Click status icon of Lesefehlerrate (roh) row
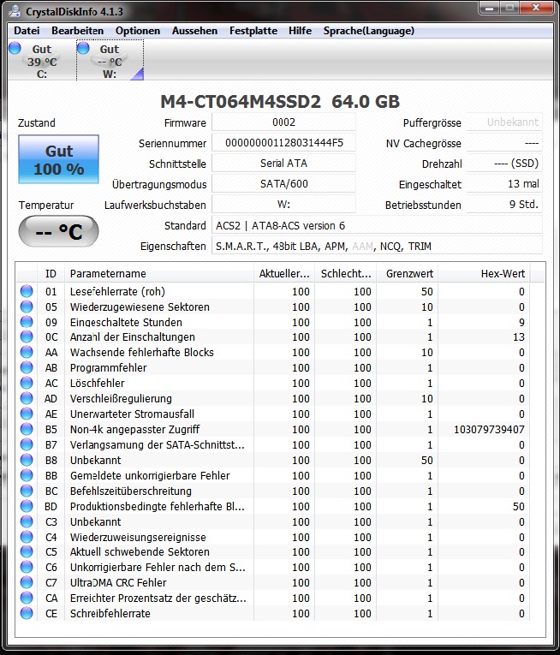 click(27, 291)
